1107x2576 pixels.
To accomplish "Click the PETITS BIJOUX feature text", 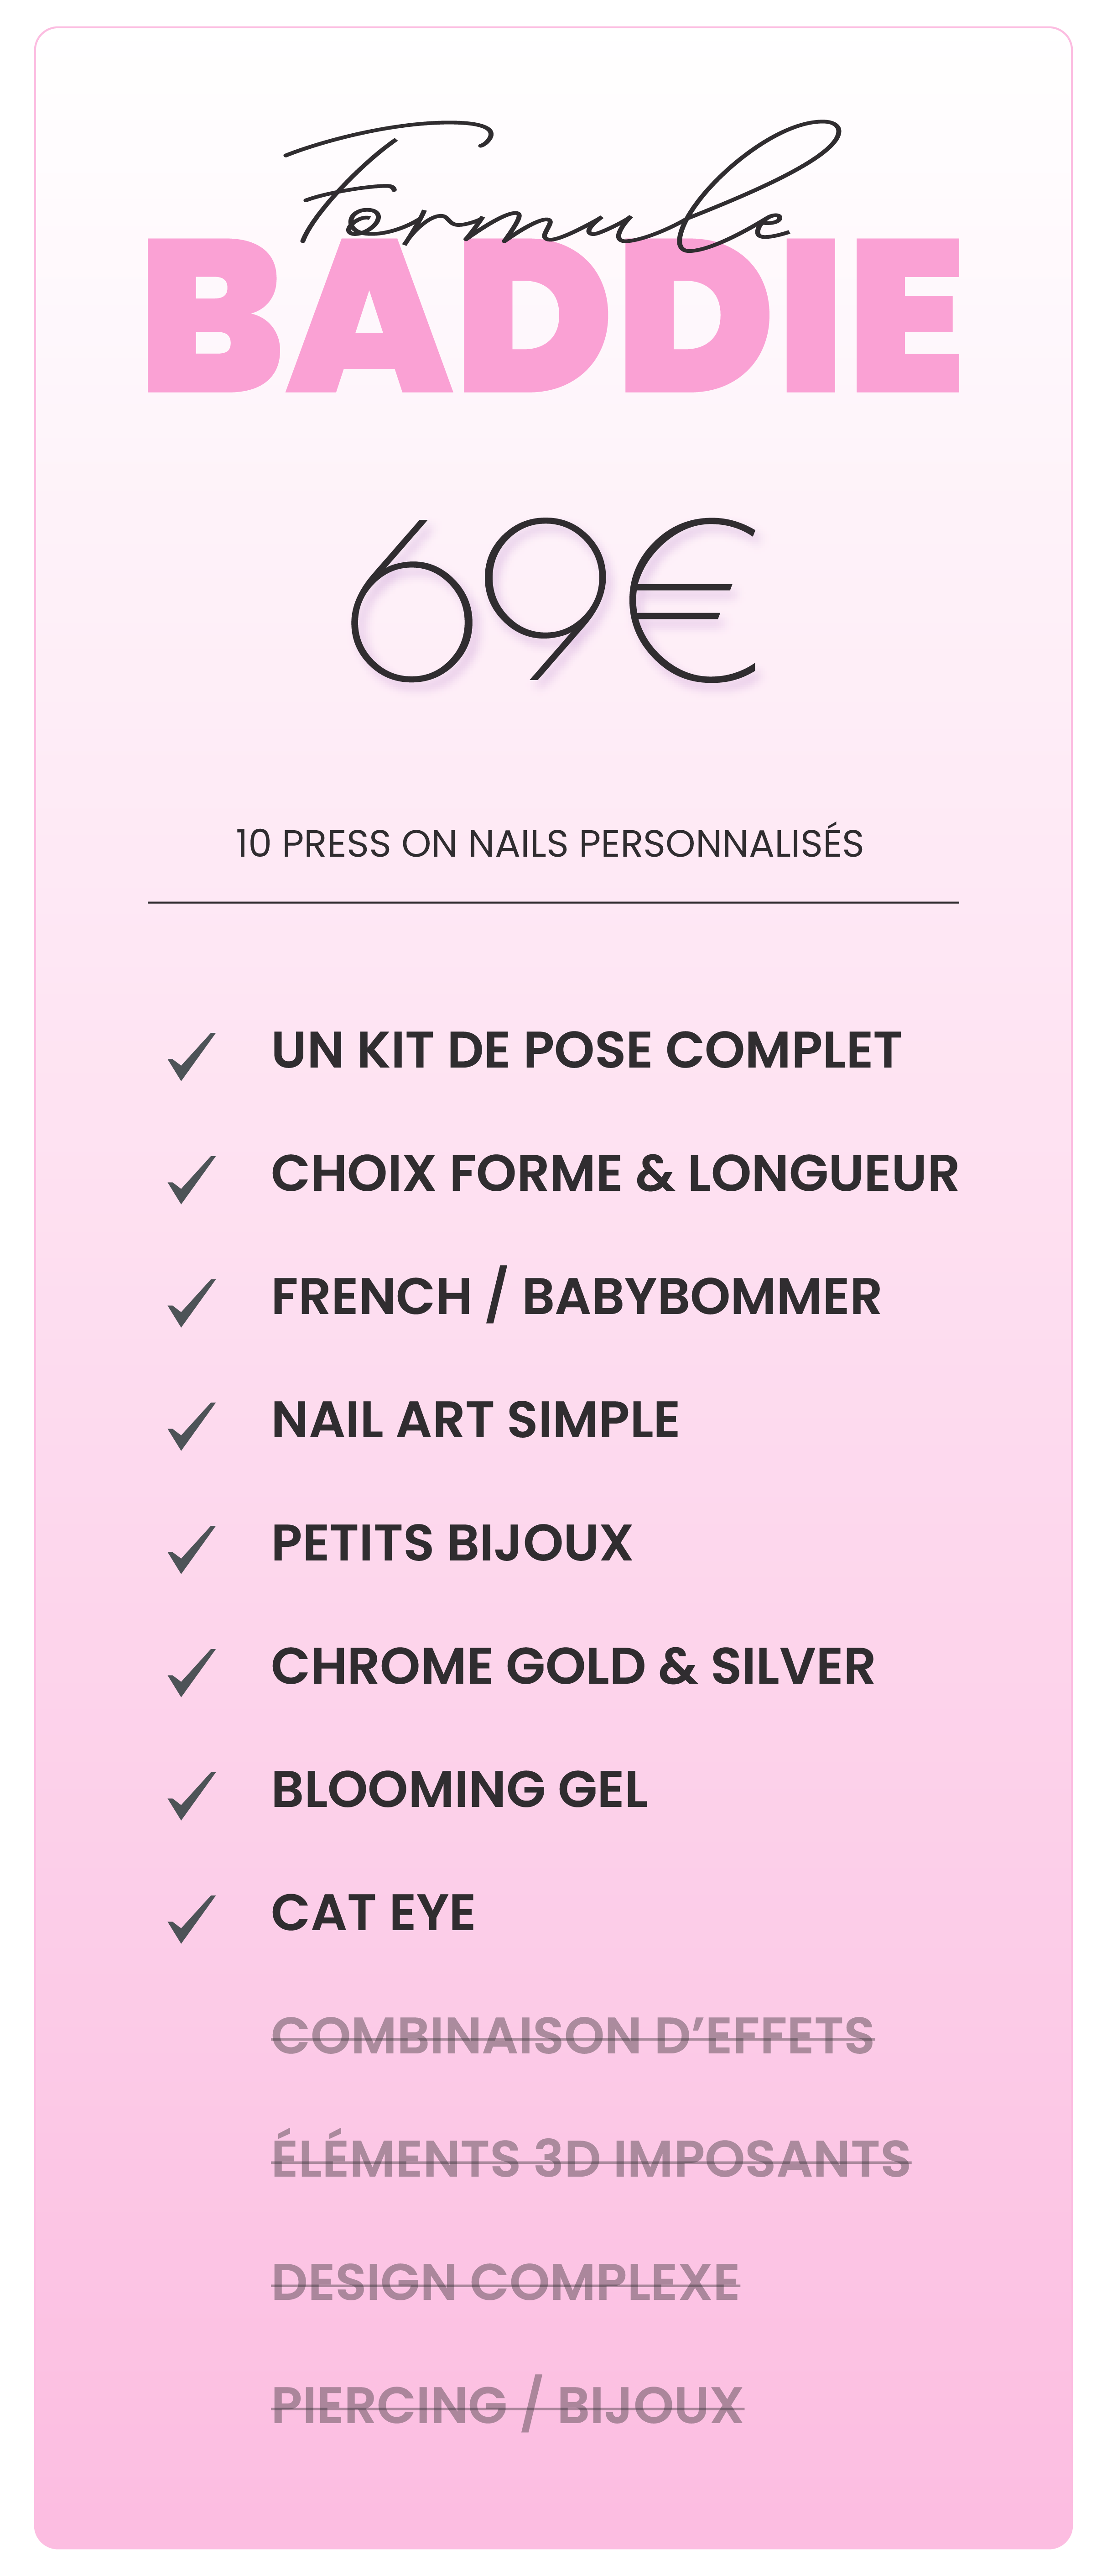I will [452, 1543].
